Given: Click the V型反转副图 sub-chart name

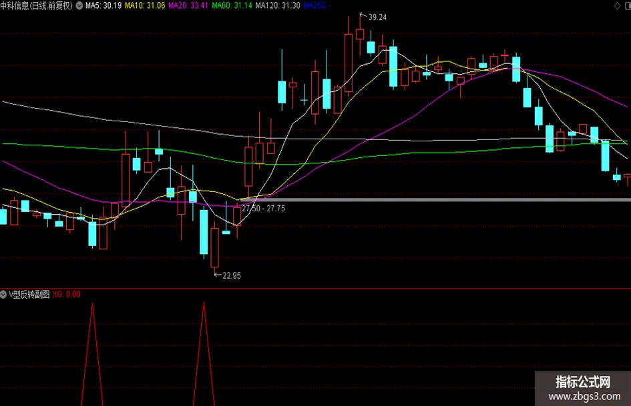Looking at the screenshot, I should point(29,294).
